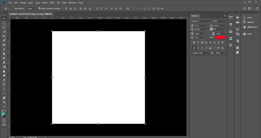Pick the Horizontal Type tool
261x138 pixels.
tap(4, 84)
